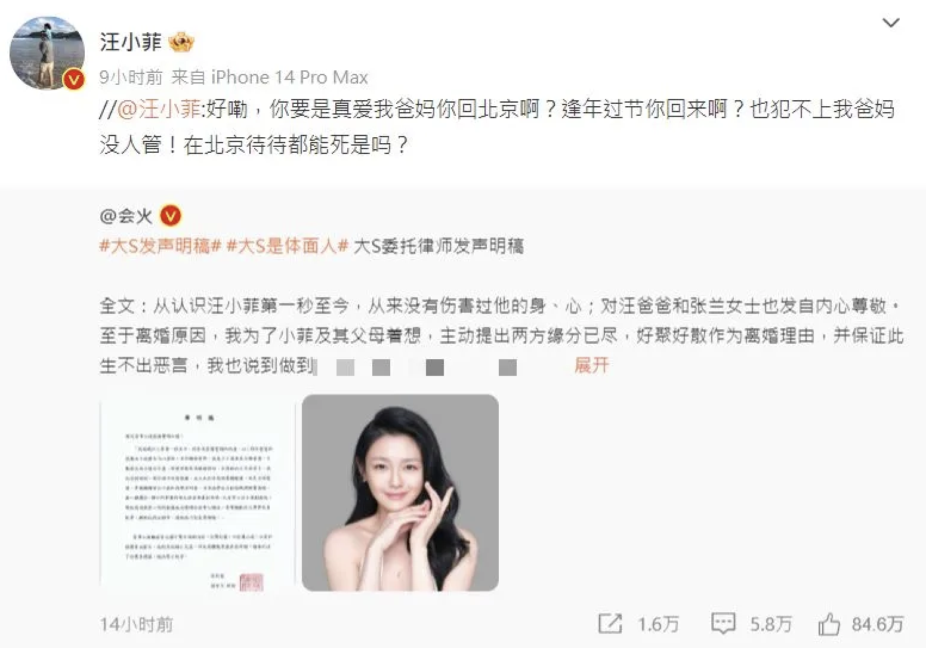Expand full text with 展开
Screen dimensions: 926x648
[591, 365]
